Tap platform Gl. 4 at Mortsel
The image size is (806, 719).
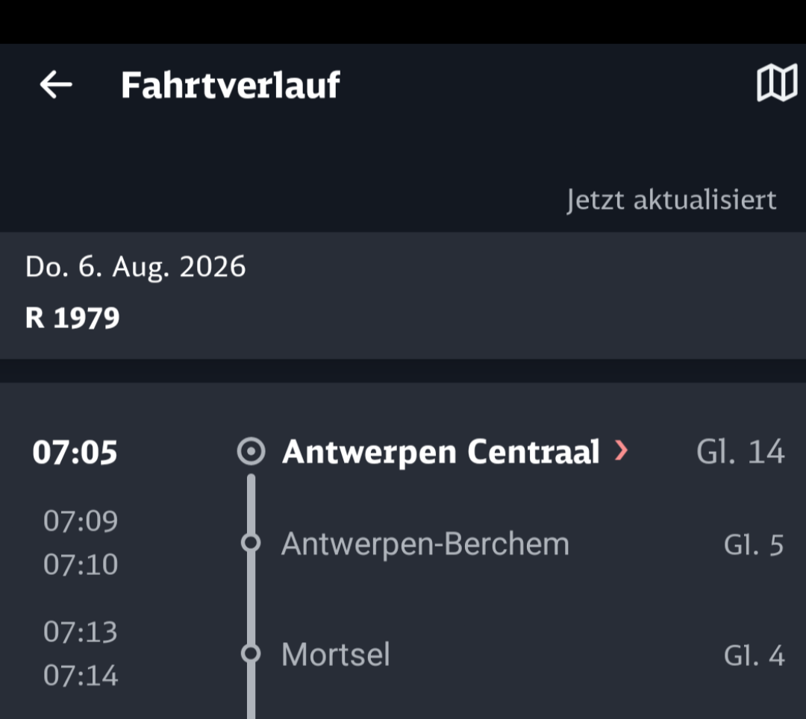754,656
